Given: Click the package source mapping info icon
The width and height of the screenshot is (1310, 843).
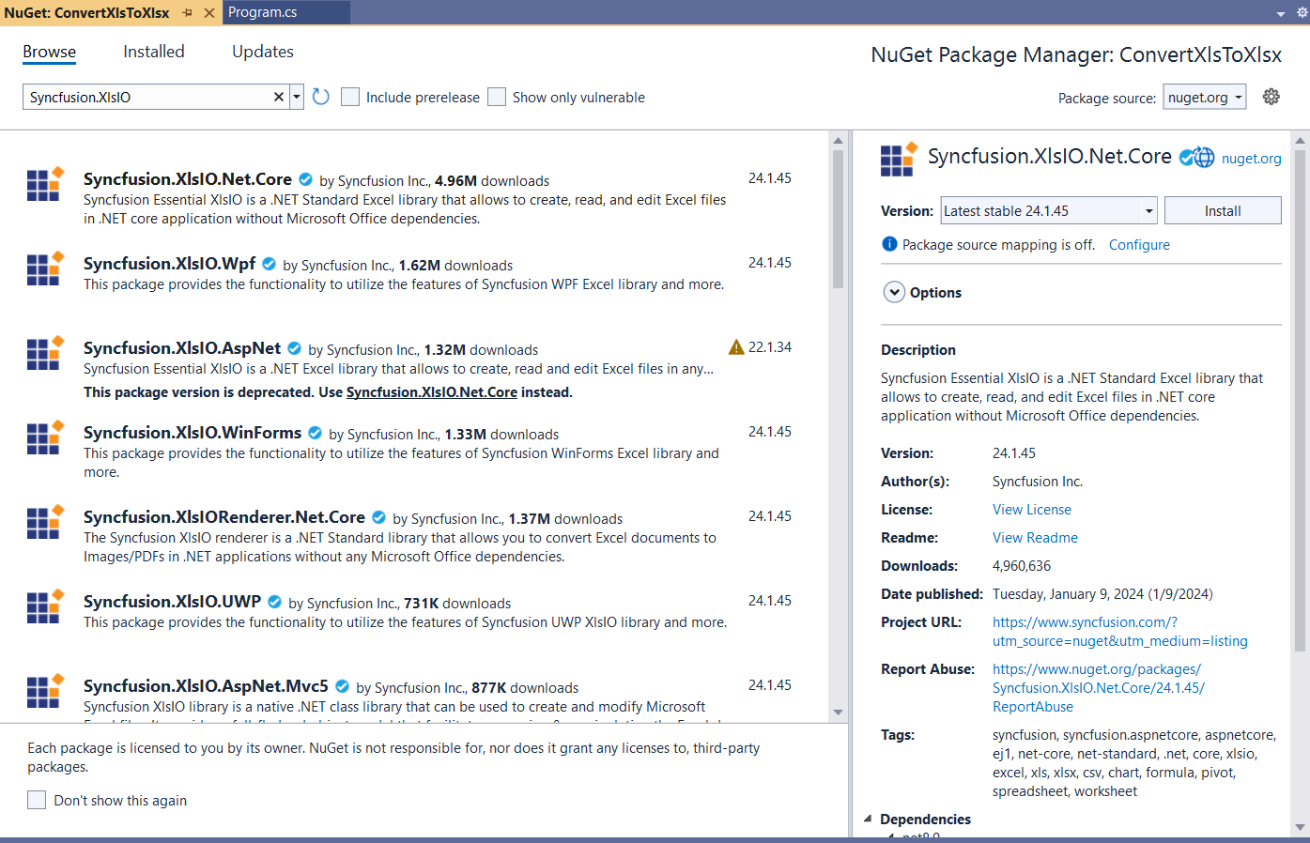Looking at the screenshot, I should pos(889,244).
